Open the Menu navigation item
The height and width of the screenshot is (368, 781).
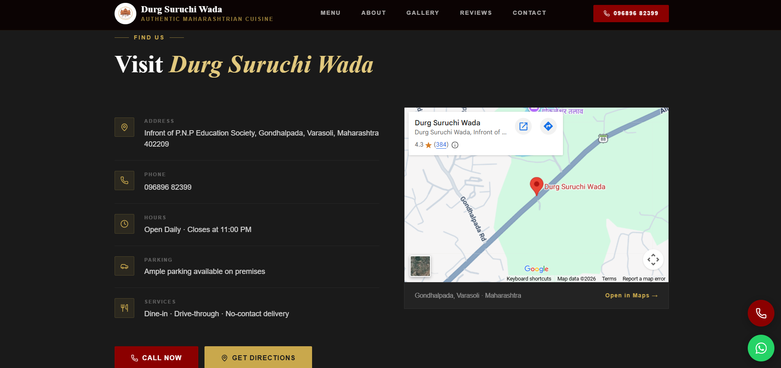(x=331, y=13)
